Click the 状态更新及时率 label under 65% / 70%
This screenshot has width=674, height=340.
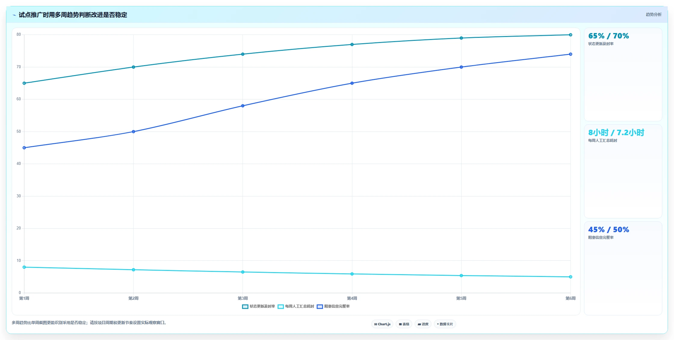tap(601, 44)
